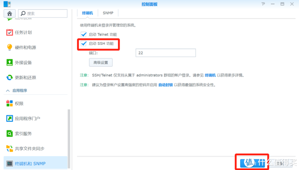Click the 权限 label text
Image resolution: width=299 pixels, height=170 pixels.
[19, 104]
